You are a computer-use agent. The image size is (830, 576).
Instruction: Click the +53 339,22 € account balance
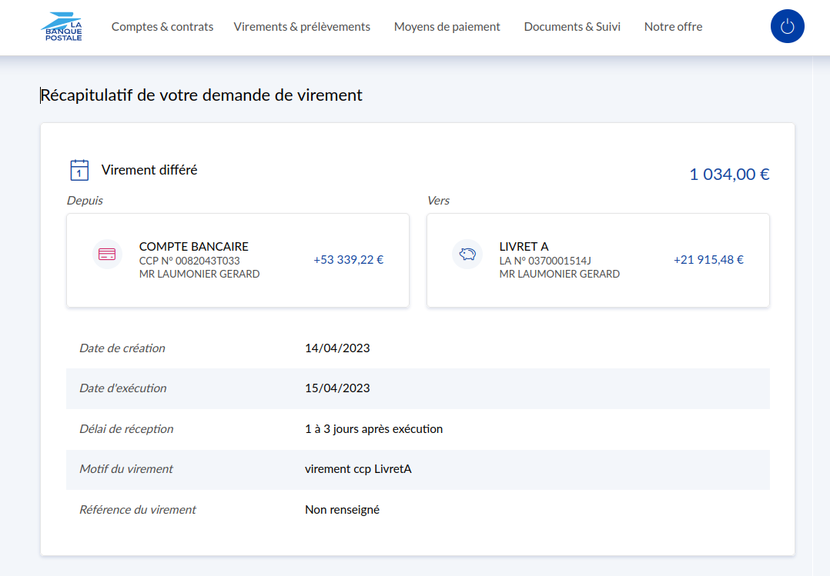(348, 260)
